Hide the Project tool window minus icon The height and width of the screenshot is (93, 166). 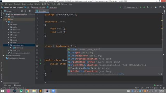pyautogui.click(x=33, y=11)
